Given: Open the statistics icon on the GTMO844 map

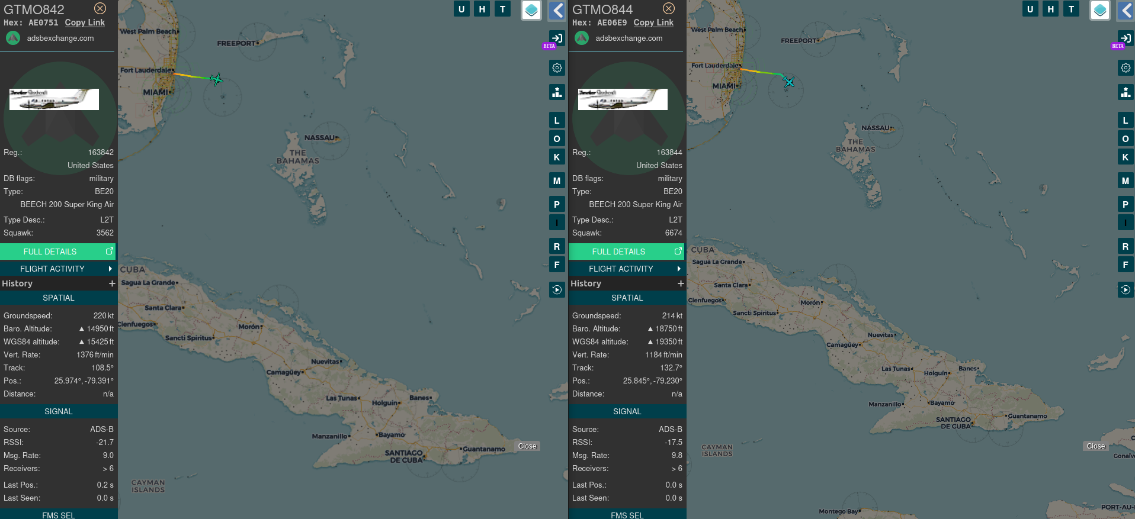Looking at the screenshot, I should (1126, 92).
